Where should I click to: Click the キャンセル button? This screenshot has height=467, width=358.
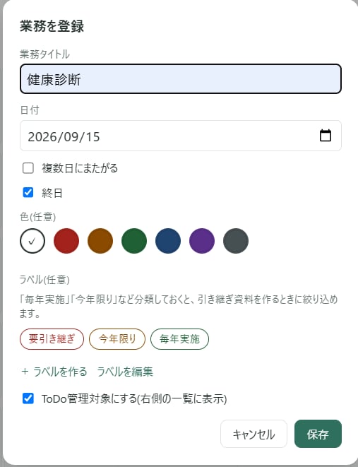coord(253,434)
